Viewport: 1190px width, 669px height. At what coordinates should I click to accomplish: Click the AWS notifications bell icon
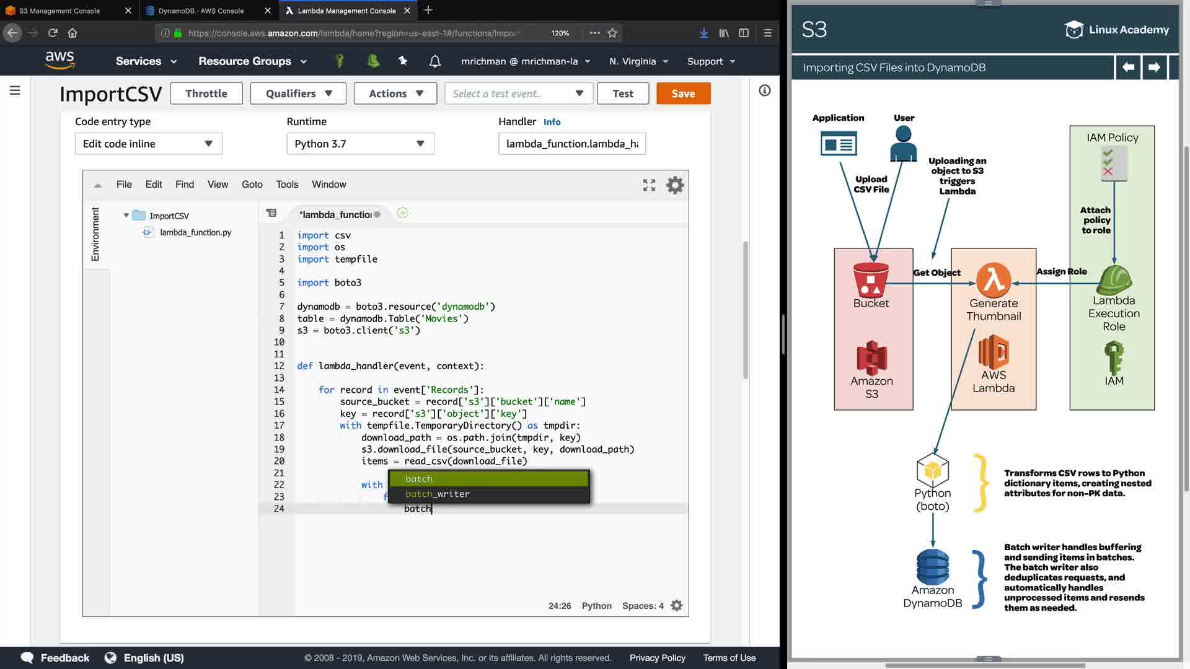pos(434,61)
